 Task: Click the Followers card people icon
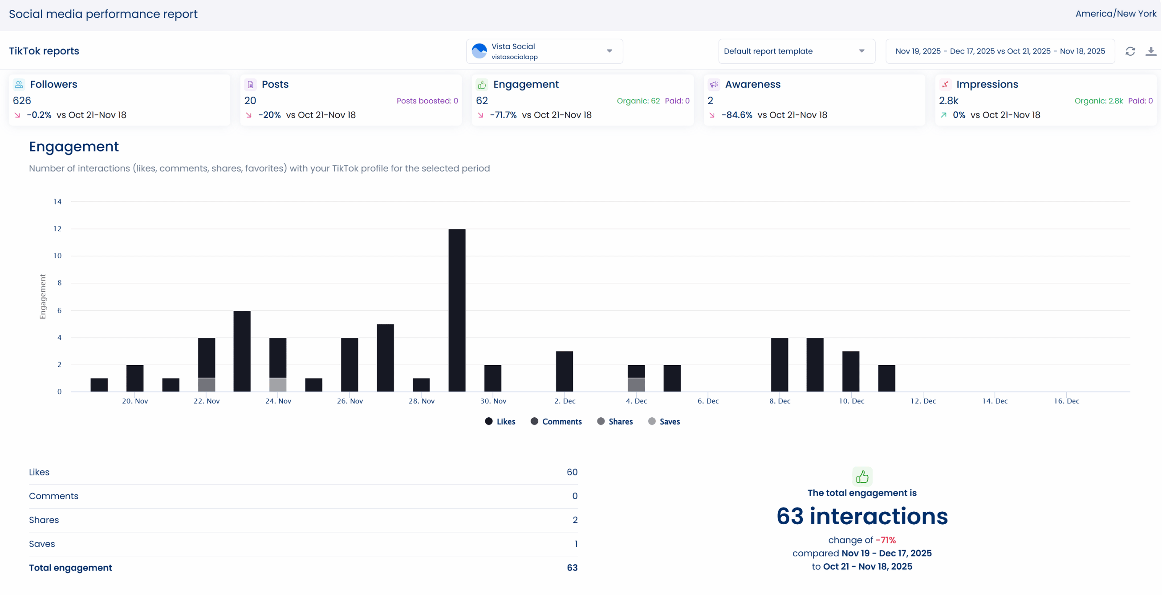point(19,84)
